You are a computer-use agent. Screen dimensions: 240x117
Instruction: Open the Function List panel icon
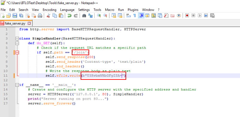(x=166, y=15)
